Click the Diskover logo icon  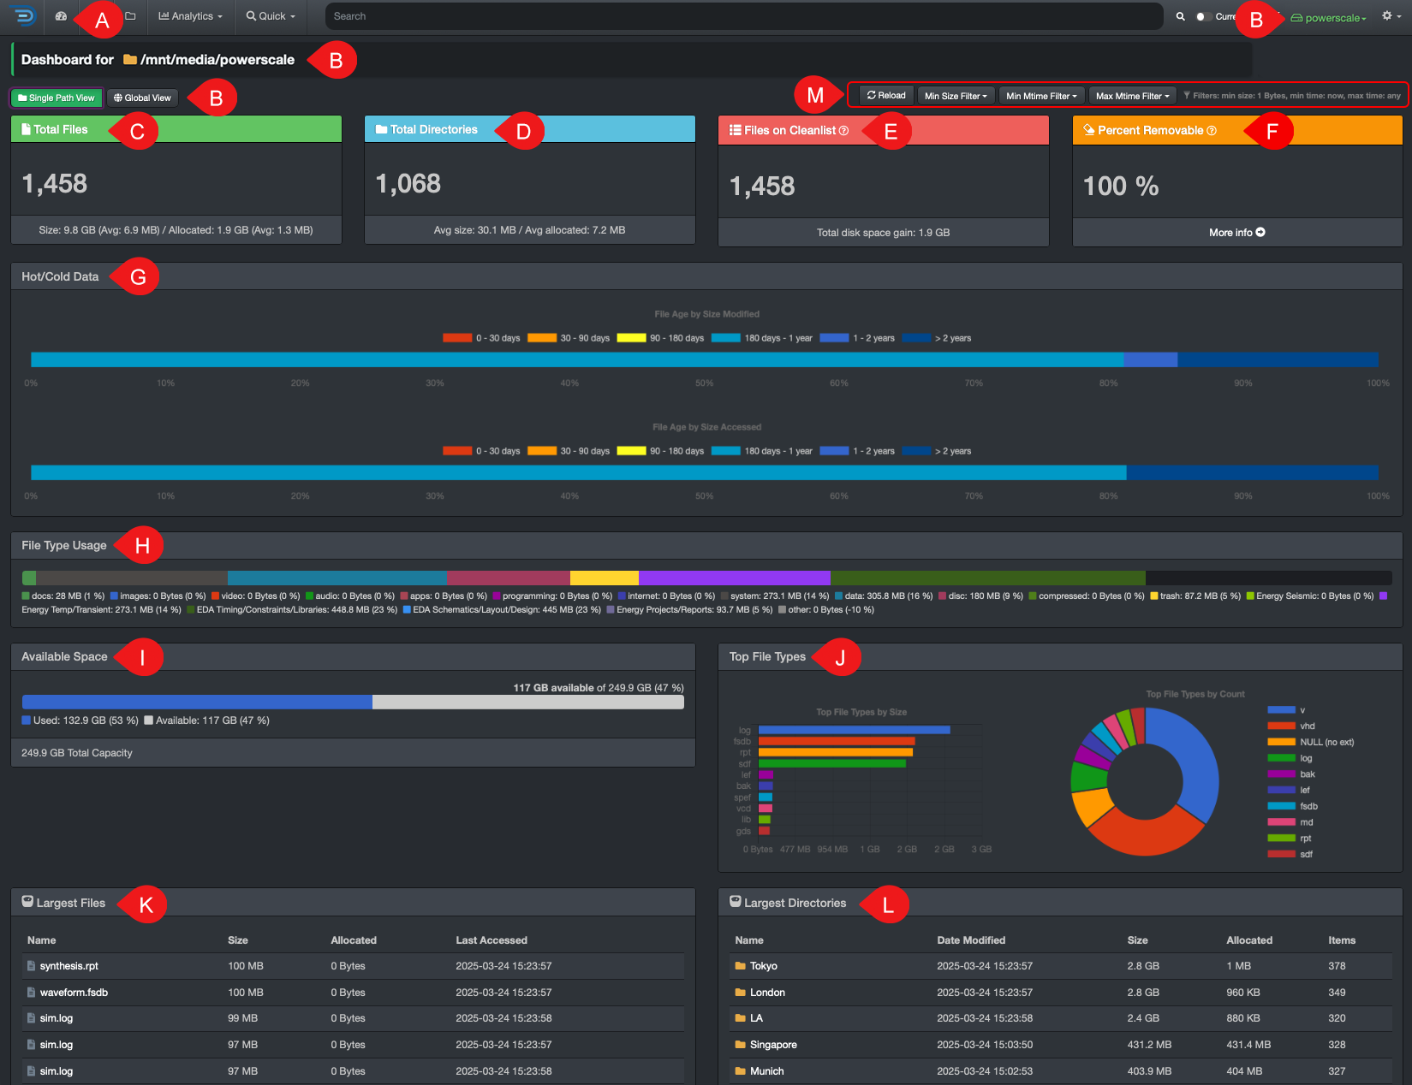[24, 16]
